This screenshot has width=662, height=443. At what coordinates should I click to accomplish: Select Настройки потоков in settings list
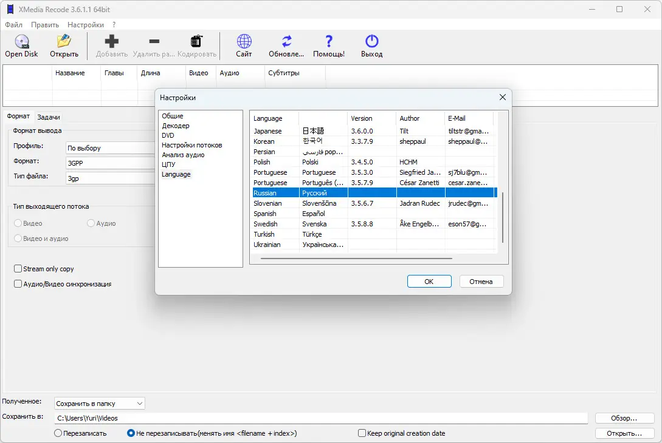(x=192, y=145)
